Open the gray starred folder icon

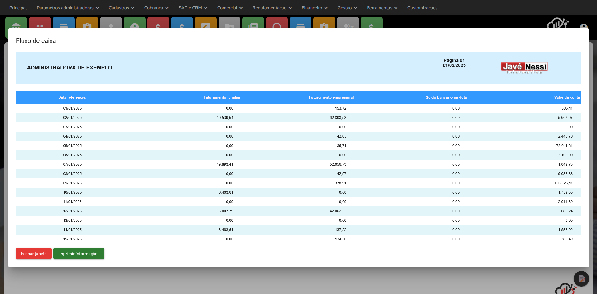click(x=229, y=24)
